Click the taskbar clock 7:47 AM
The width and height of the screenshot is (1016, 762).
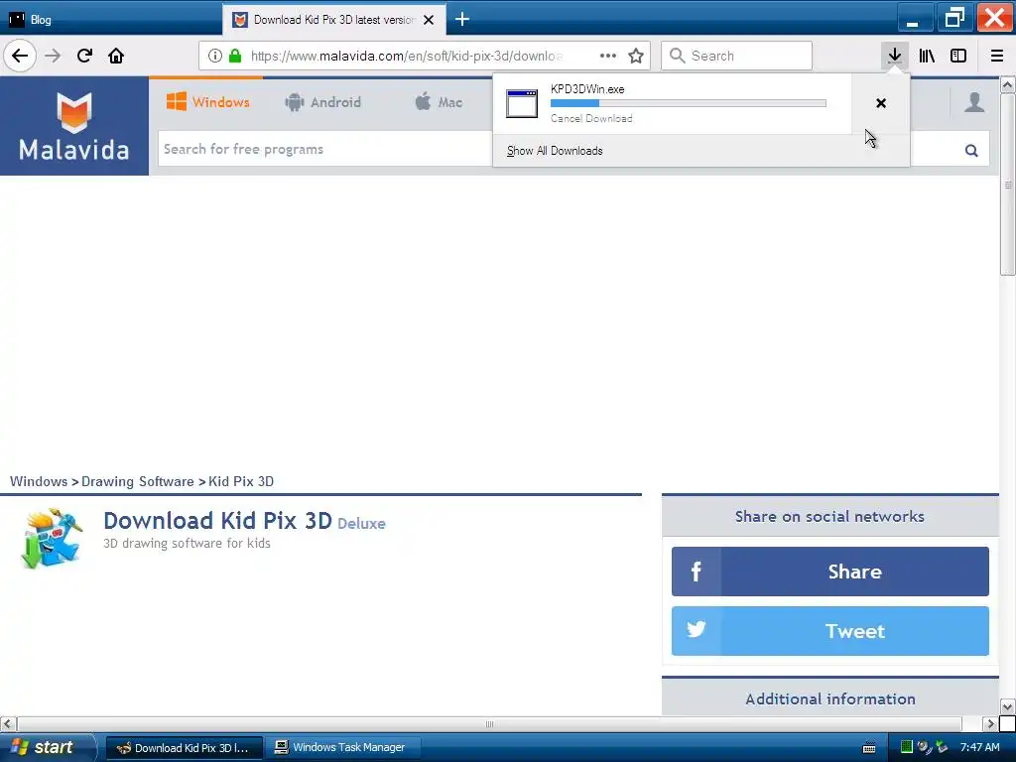pos(979,747)
